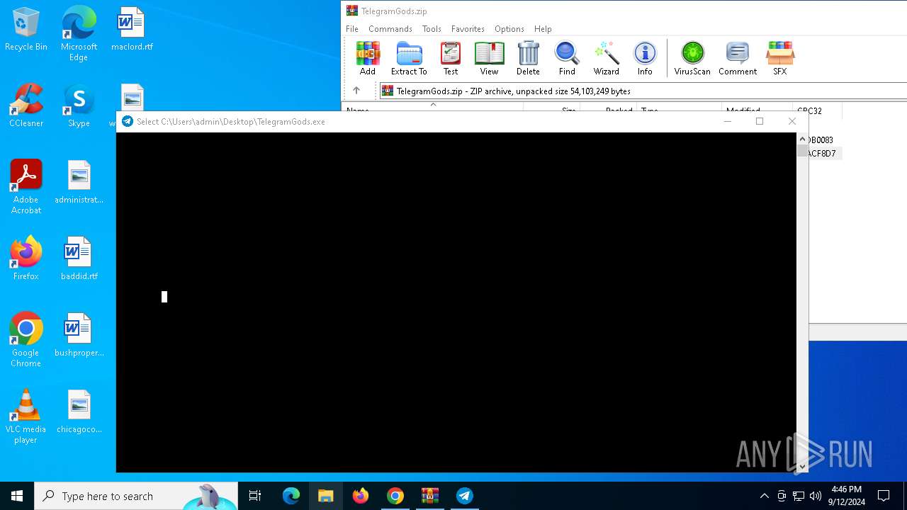Select the baddid.rtf desktop file
Image resolution: width=907 pixels, height=510 pixels.
click(x=79, y=259)
